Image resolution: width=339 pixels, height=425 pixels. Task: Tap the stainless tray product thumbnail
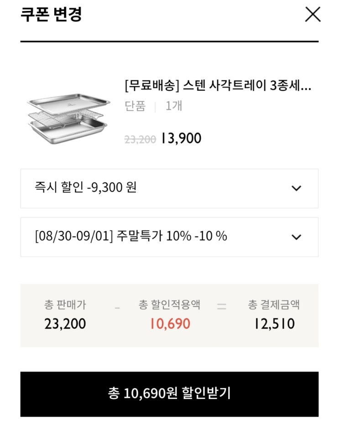(67, 118)
